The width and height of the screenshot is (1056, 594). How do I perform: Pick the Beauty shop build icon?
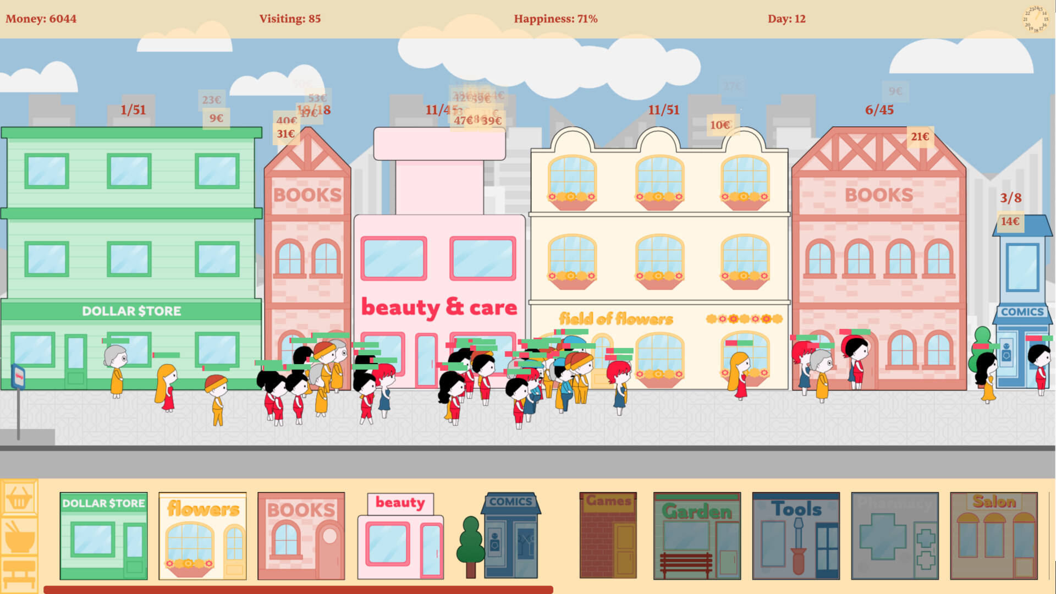pos(400,536)
